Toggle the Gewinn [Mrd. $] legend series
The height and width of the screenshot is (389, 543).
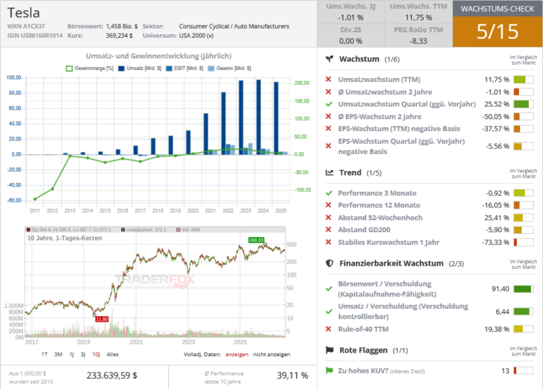(230, 68)
